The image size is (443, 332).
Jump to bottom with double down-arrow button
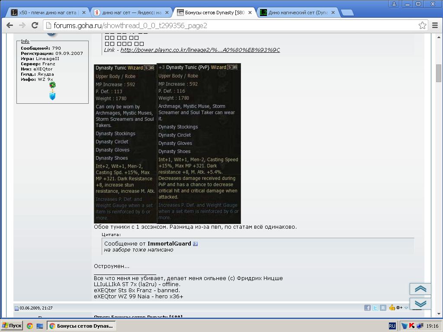(x=420, y=303)
